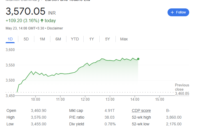Click the Follow button
Viewport: 203px width, 129px height.
tap(178, 12)
